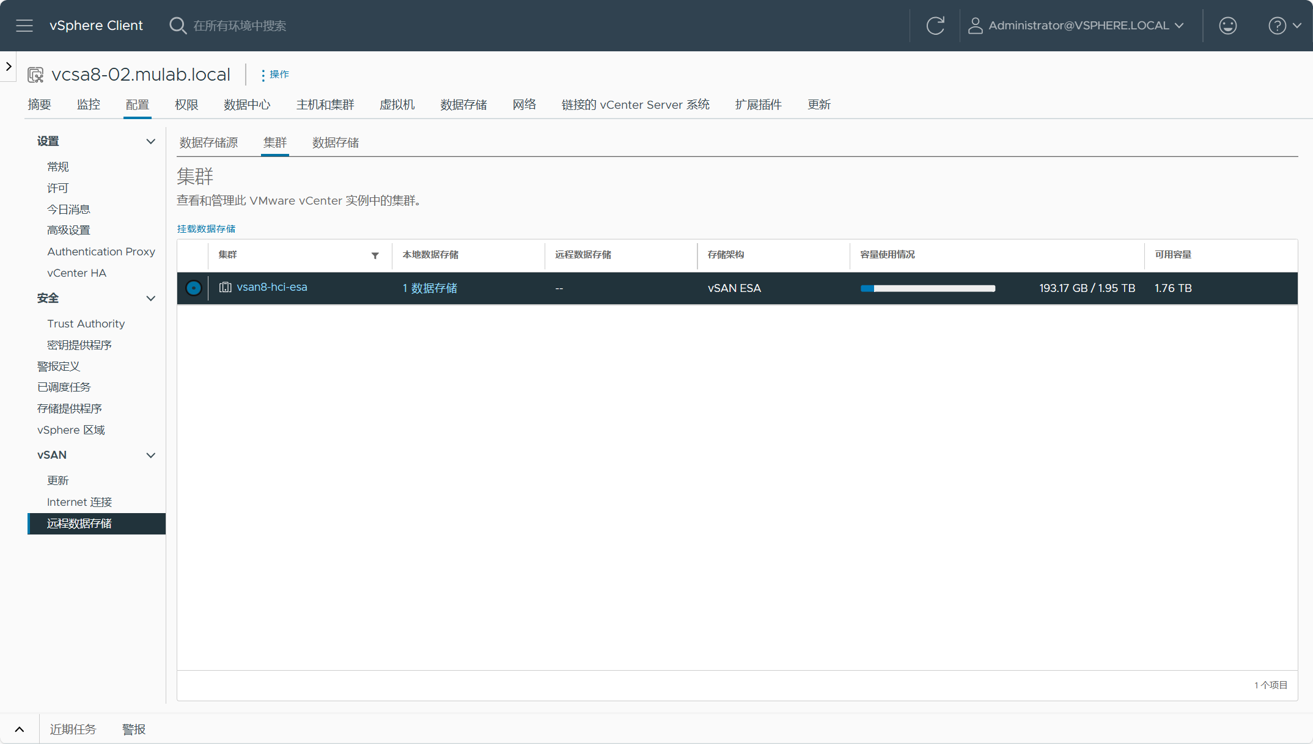Click the 本地数据存储 column header
Viewport: 1313px width, 744px height.
[x=430, y=255]
